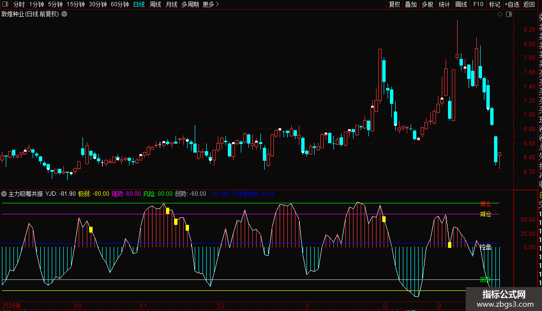Screen dimensions: 542x311
Task: Open the 画线 drawing tools
Action: click(461, 4)
